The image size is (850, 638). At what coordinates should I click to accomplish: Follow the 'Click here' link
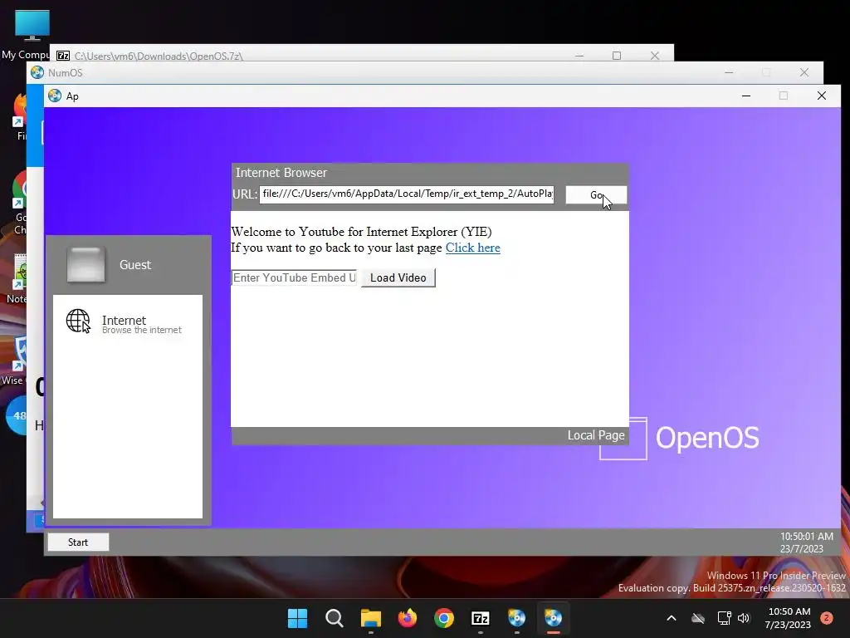tap(472, 248)
